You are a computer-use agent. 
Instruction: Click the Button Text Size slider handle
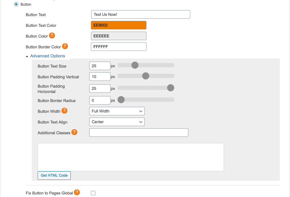135,65
